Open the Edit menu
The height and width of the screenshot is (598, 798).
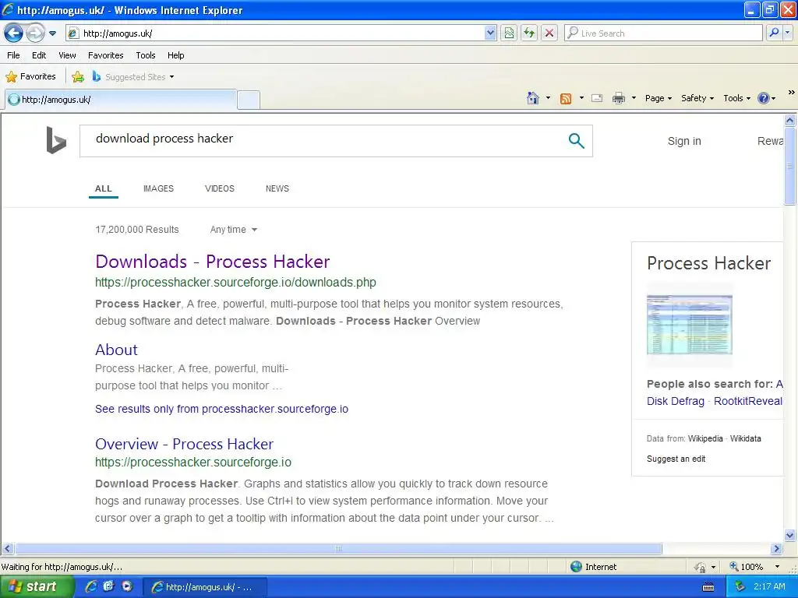[39, 55]
